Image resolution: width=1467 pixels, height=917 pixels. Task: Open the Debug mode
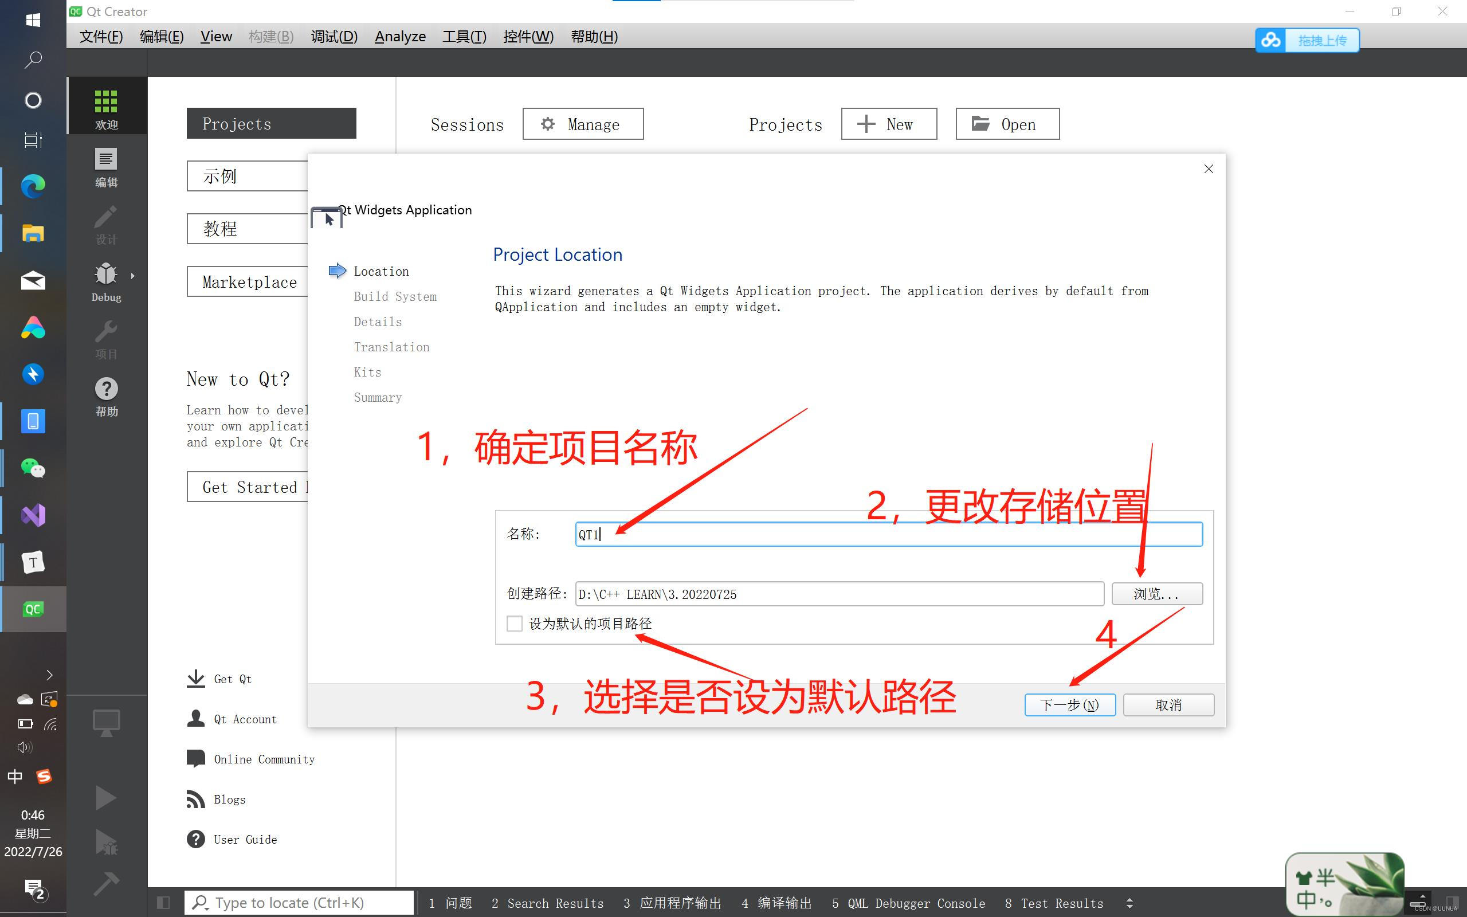tap(106, 282)
